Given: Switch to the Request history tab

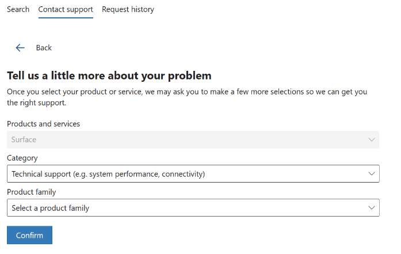Looking at the screenshot, I should (x=128, y=9).
